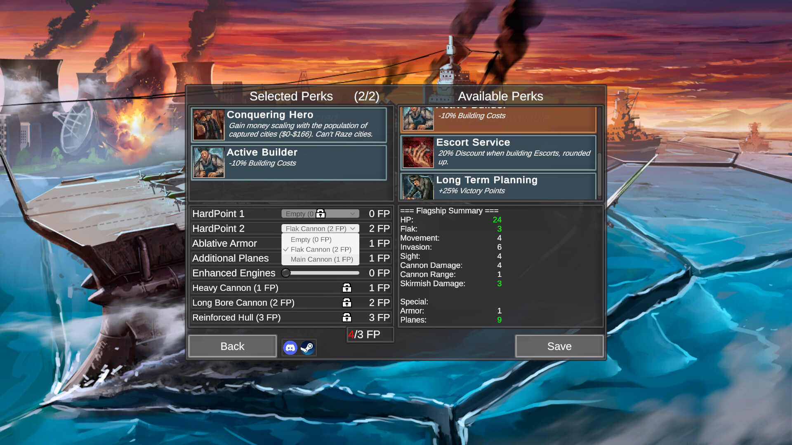Click the Selected Perks heading

click(x=291, y=96)
